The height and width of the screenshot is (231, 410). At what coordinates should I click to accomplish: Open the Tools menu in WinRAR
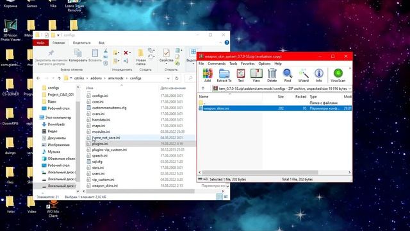pyautogui.click(x=233, y=64)
